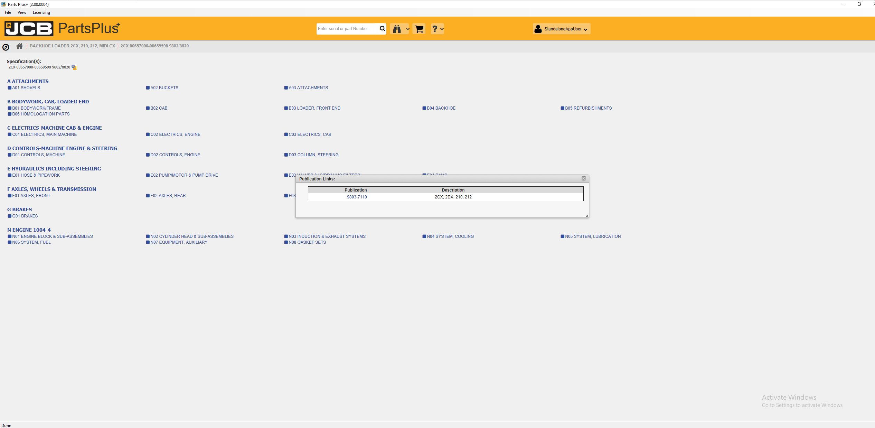Open the Licensing menu
The image size is (875, 428).
coord(41,12)
